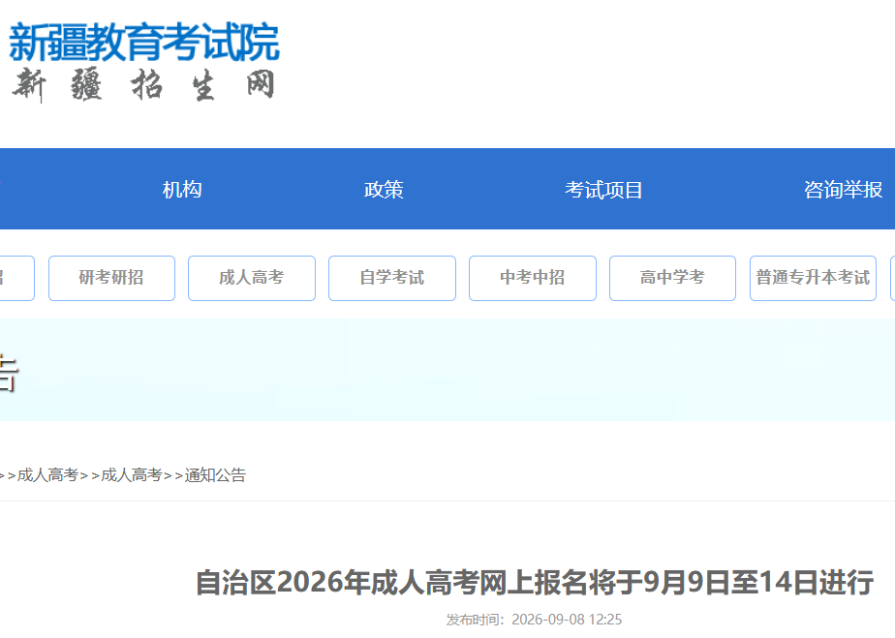Click the 普通专升本考试 category button
This screenshot has height=638, width=895.
point(813,278)
